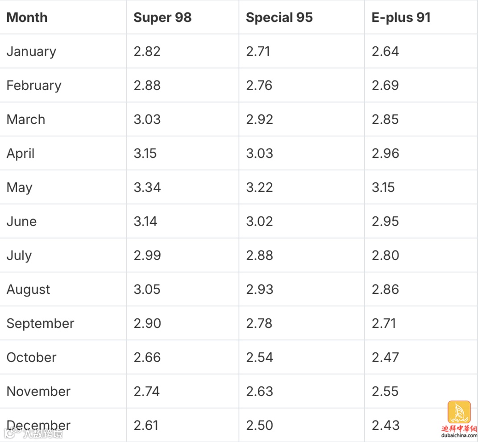Click the February E-plus 91 value 2.69
Viewport: 482px width, 442px height.
[385, 85]
